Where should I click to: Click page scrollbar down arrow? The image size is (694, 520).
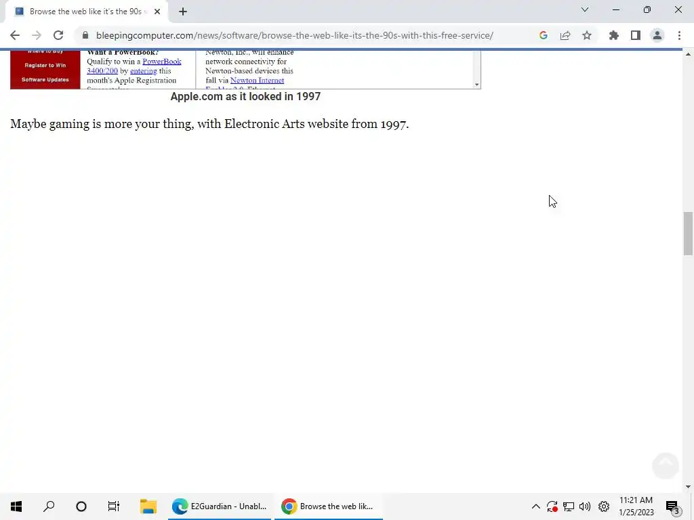pos(688,487)
